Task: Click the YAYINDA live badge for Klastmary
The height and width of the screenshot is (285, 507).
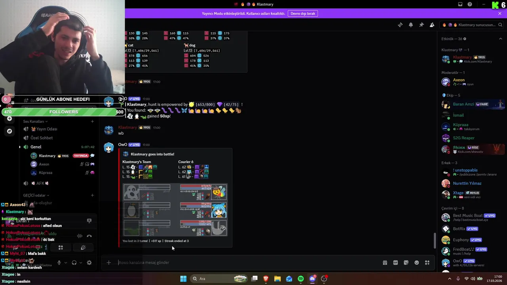Action: [x=80, y=156]
